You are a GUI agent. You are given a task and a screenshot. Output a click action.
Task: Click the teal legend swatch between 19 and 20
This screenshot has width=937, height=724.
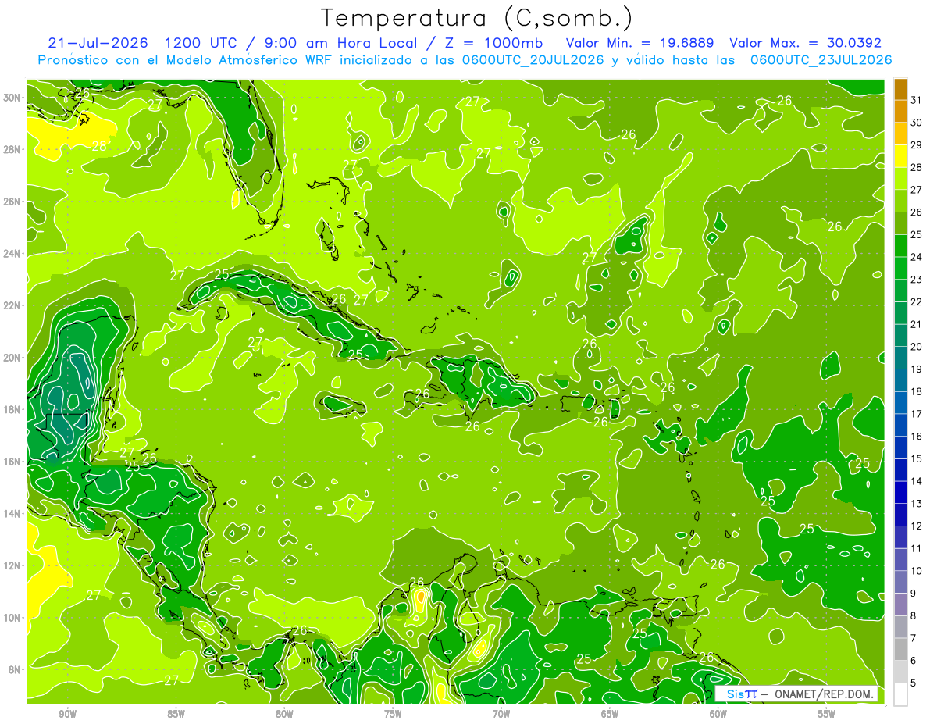point(900,358)
